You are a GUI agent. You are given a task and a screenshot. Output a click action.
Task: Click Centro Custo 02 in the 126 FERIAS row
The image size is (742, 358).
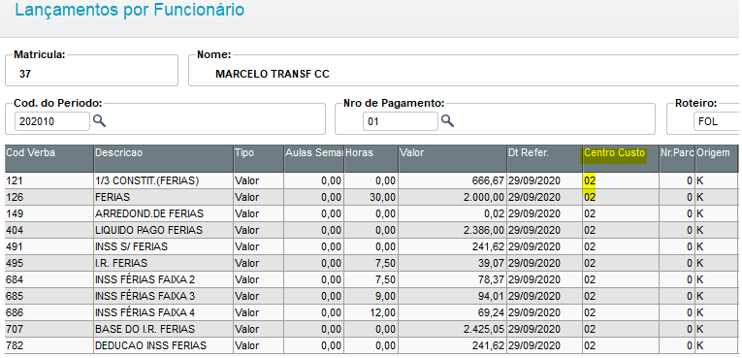(621, 197)
